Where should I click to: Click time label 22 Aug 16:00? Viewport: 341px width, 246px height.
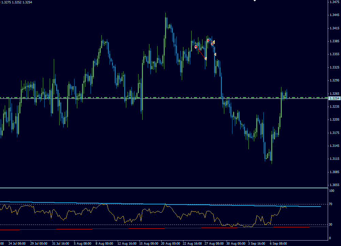192,243
